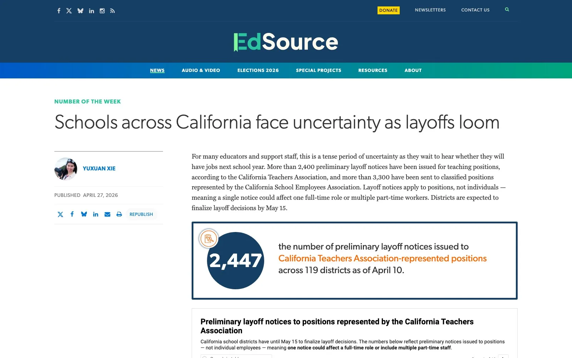Open the X icon in the header

[x=69, y=11]
